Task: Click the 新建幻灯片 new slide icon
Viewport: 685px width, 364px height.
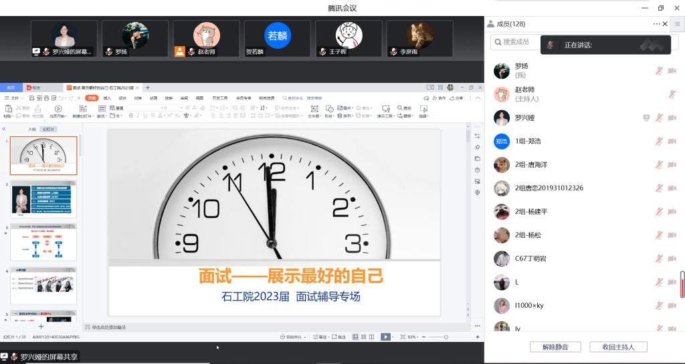Action: click(x=82, y=109)
